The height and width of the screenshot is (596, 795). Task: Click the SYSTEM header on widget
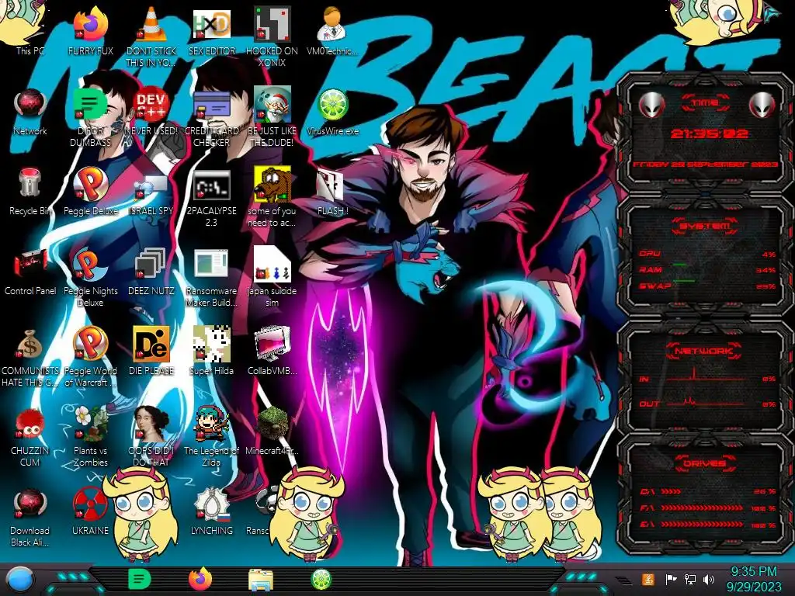coord(705,226)
